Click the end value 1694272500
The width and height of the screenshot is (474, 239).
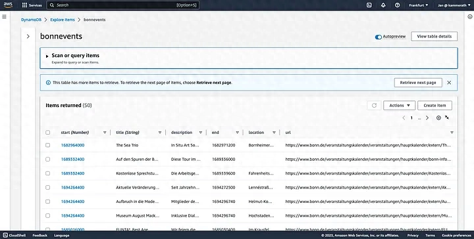coord(223,188)
